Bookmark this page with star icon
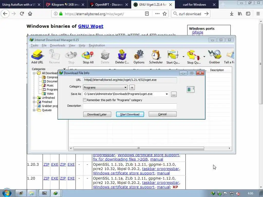Image resolution: width=263 pixels, height=197 pixels. point(165,14)
